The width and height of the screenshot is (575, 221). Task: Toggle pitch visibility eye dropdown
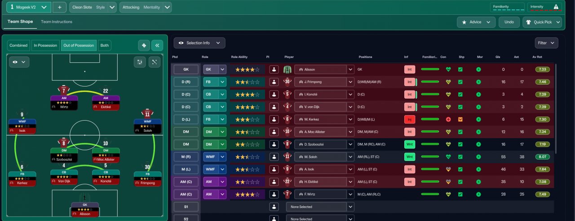pyautogui.click(x=19, y=62)
